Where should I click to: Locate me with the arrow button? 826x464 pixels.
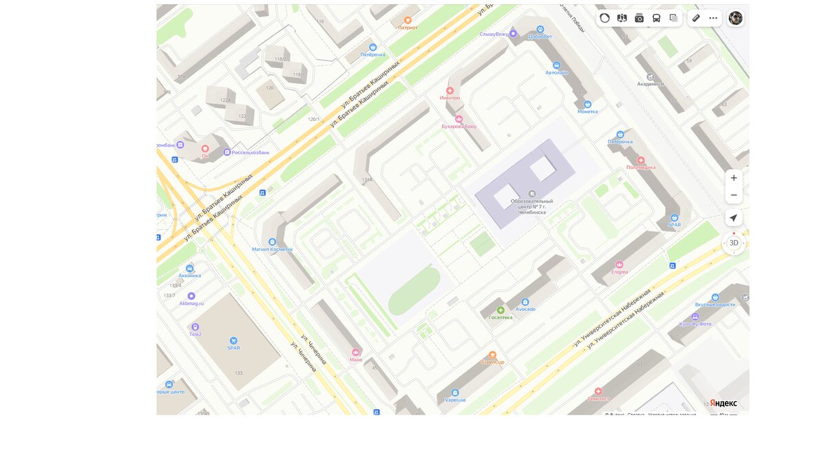[734, 218]
